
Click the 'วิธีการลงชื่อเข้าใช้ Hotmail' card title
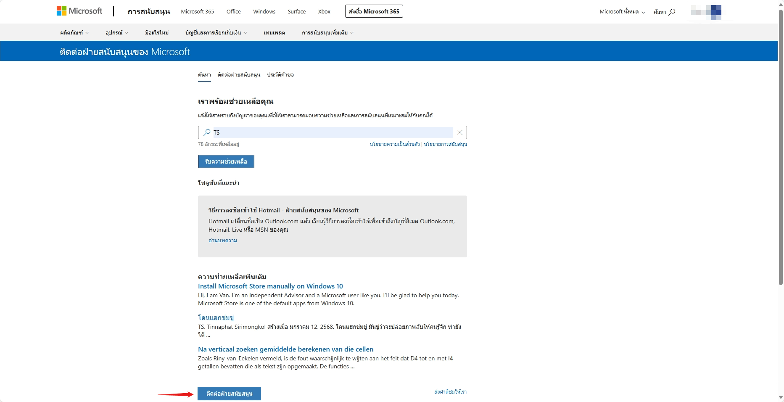[284, 210]
